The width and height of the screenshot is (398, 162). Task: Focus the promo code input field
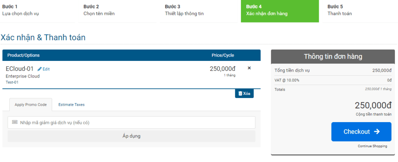point(131,122)
